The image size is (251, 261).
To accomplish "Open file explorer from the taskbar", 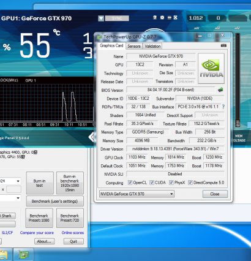I will click(4, 255).
